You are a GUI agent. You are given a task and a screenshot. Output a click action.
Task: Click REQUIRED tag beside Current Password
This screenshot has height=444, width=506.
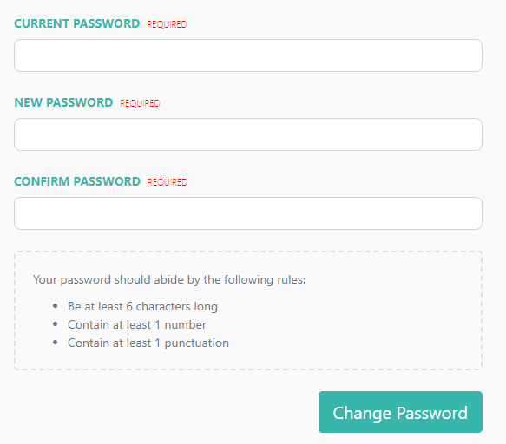(167, 24)
